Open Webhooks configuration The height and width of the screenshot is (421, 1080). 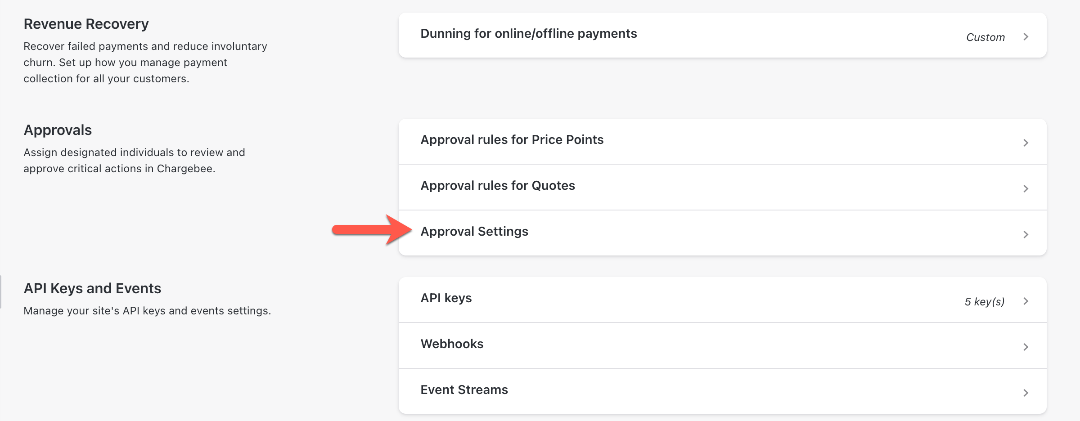point(452,344)
